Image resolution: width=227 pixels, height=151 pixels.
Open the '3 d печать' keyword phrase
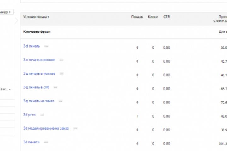coord(32,46)
